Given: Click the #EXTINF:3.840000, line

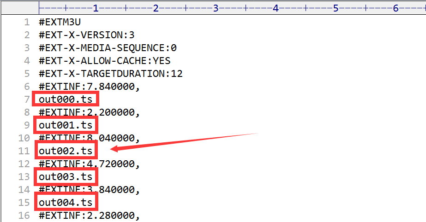Looking at the screenshot, I should [x=90, y=189].
